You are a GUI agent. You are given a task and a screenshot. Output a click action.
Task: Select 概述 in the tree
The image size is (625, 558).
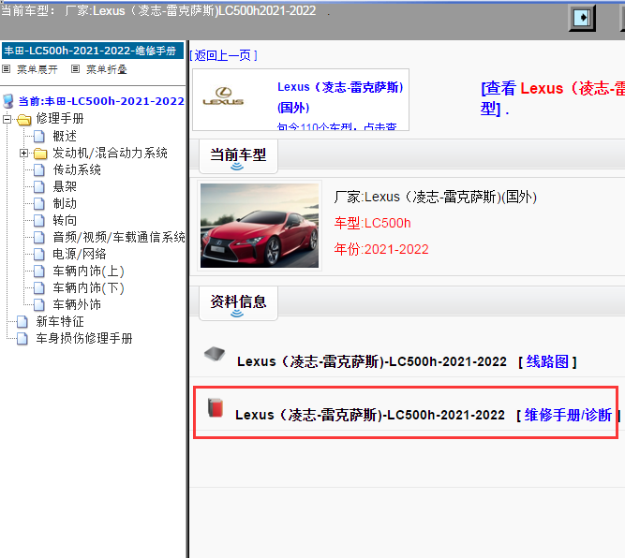pyautogui.click(x=65, y=136)
